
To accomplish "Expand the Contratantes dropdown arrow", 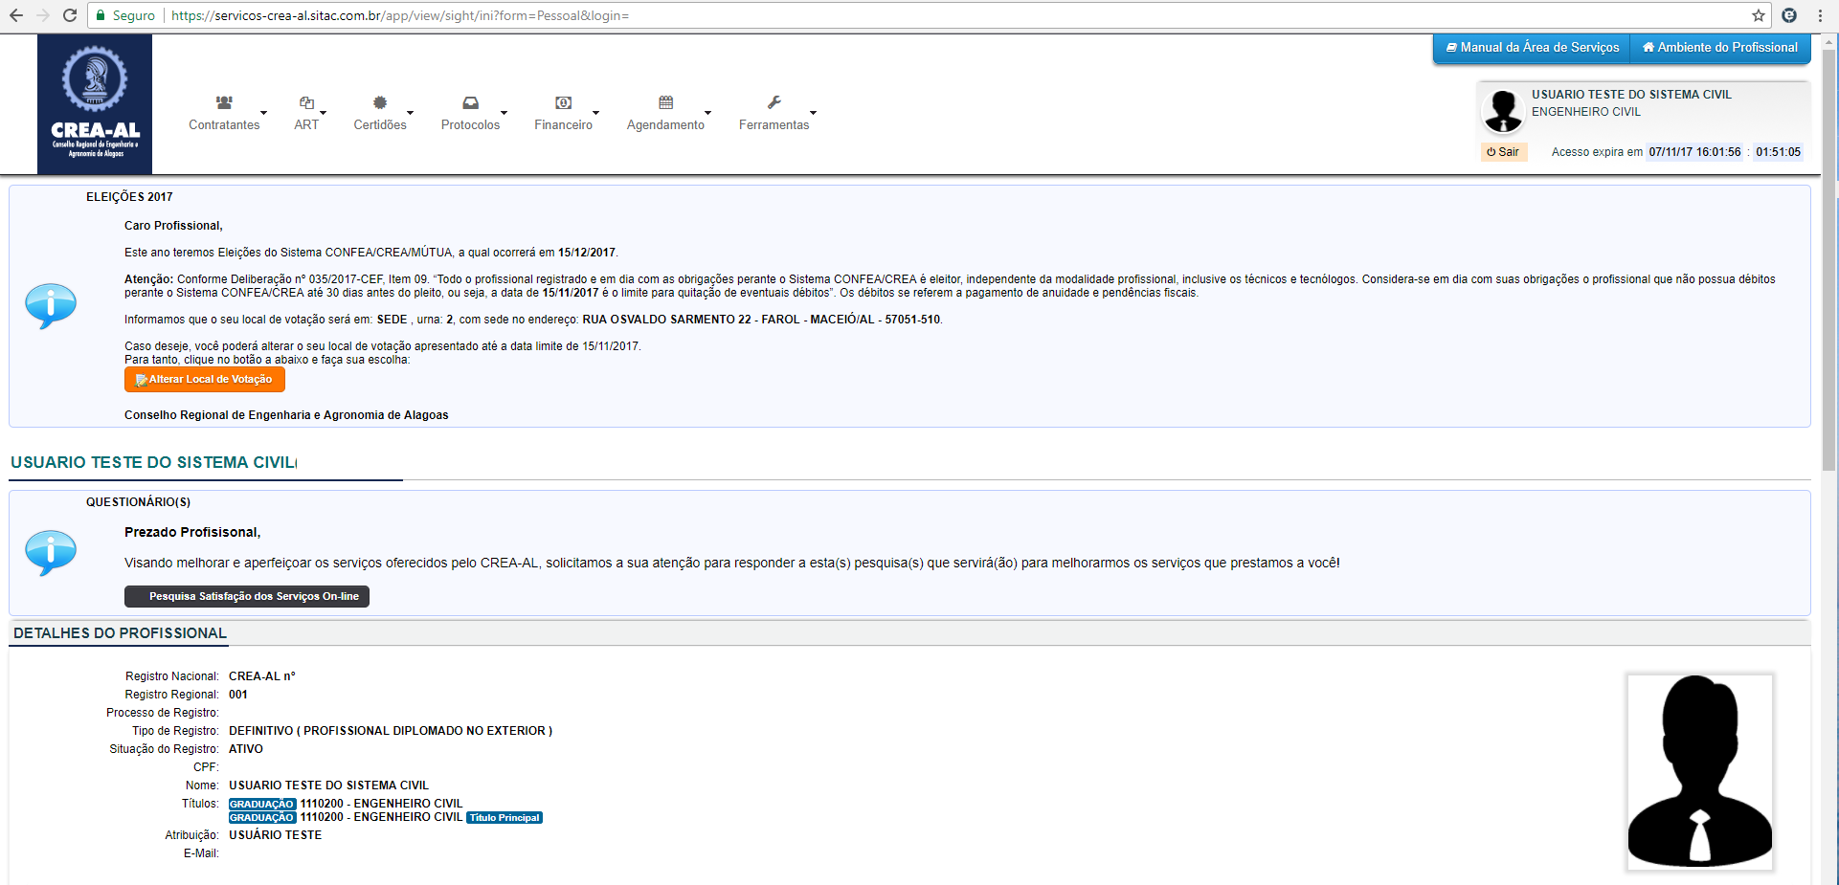I will coord(264,113).
